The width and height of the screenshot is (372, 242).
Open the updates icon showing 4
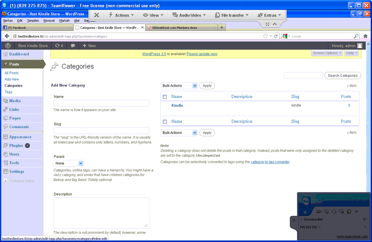pyautogui.click(x=59, y=46)
